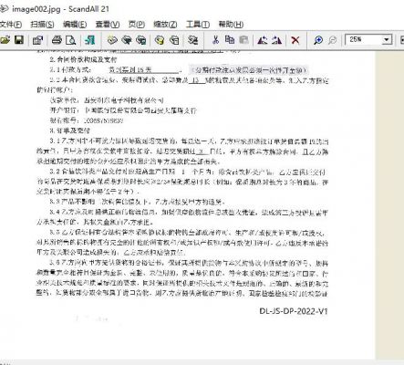
Task: Click the scanner settings properties icon
Action: tap(38, 40)
